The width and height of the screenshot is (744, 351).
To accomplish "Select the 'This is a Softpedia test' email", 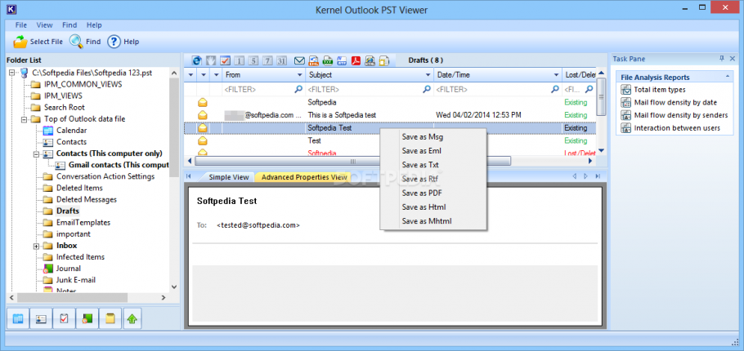I will click(x=389, y=115).
